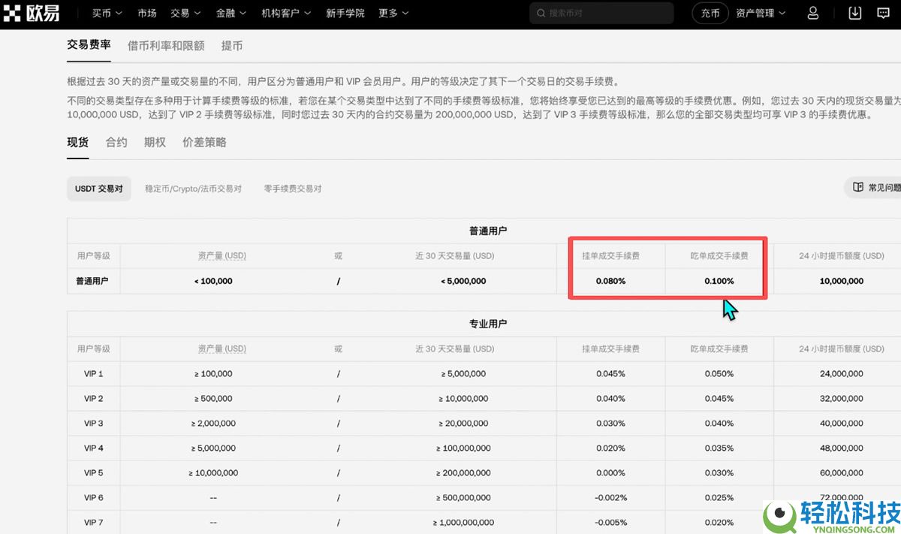Screen dimensions: 901x534
Task: Open the 新手学院 menu item
Action: tap(345, 13)
